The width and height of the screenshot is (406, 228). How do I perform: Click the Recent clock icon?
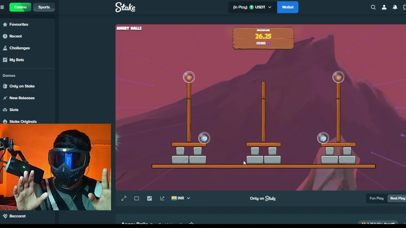5,36
